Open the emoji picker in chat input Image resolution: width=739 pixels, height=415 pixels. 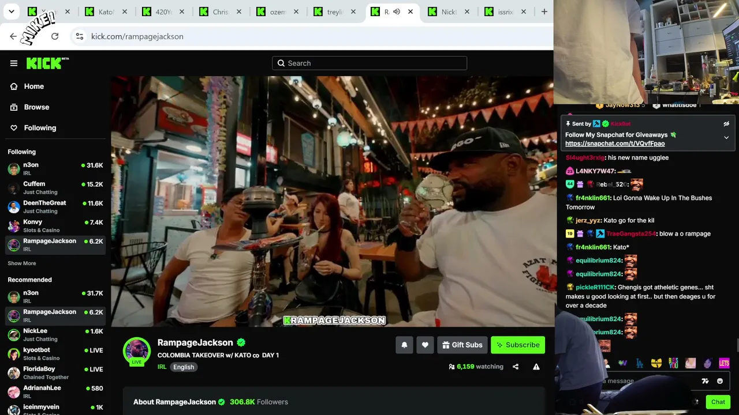coord(720,381)
